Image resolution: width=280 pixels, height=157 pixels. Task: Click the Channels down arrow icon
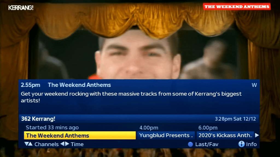tap(27, 144)
